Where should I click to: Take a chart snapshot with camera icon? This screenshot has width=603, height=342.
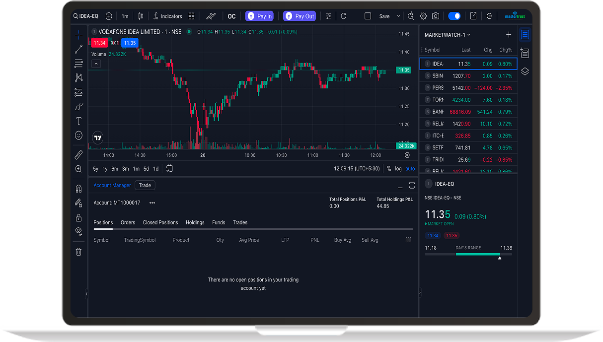point(436,16)
